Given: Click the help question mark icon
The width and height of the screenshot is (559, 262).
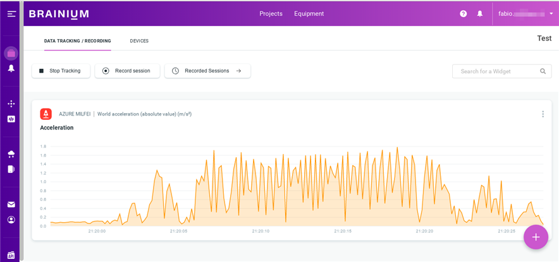Looking at the screenshot, I should [463, 14].
